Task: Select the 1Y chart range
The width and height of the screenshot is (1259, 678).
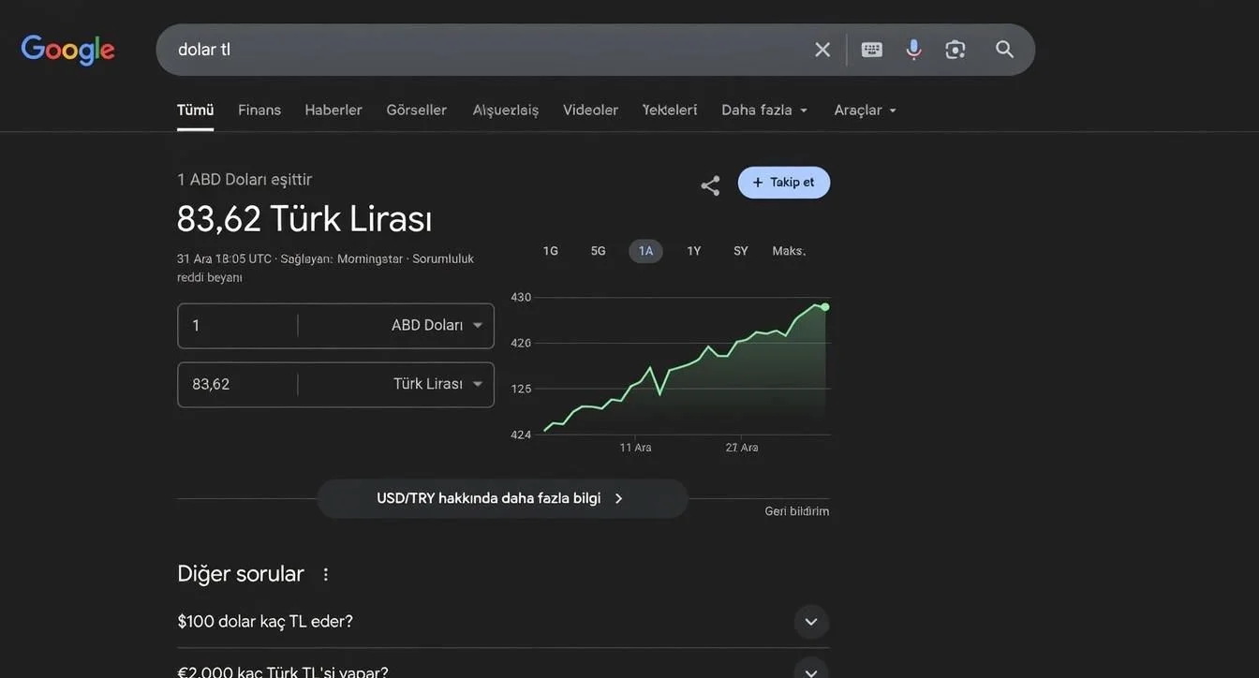Action: click(694, 251)
